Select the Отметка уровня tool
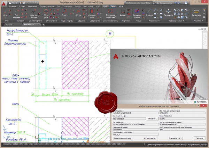Image resolution: width=209 pixels, height=148 pixels. pos(33,14)
